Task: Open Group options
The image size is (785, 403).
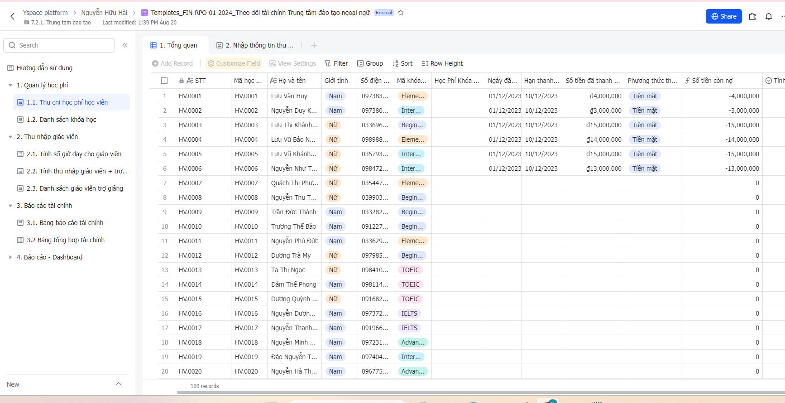Action: [370, 63]
